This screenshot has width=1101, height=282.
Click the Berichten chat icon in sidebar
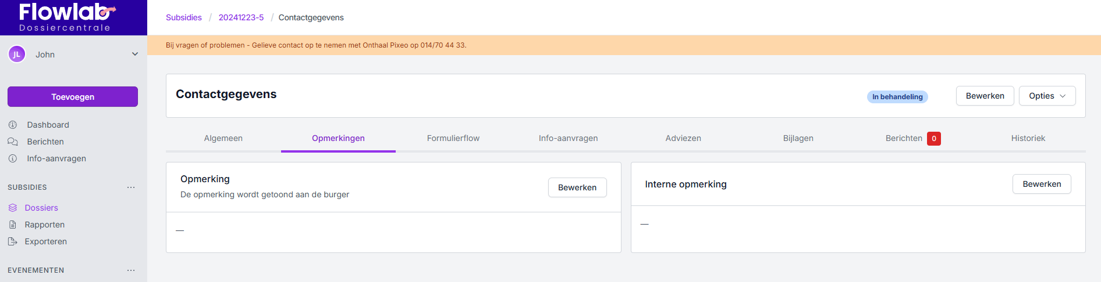13,142
